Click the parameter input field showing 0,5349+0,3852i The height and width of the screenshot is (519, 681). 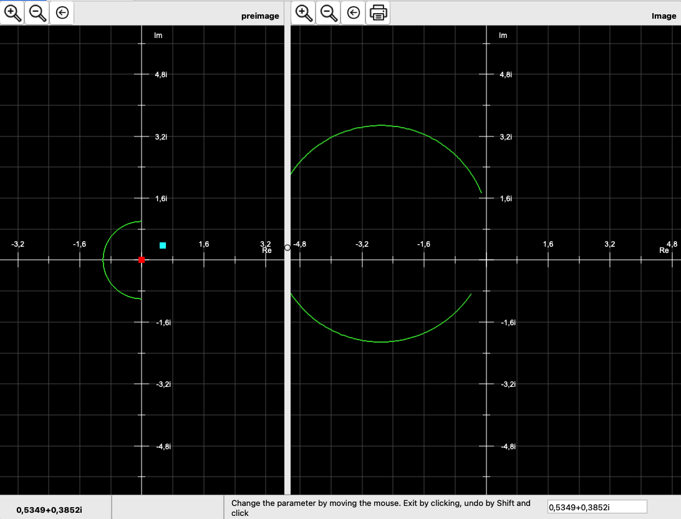597,507
